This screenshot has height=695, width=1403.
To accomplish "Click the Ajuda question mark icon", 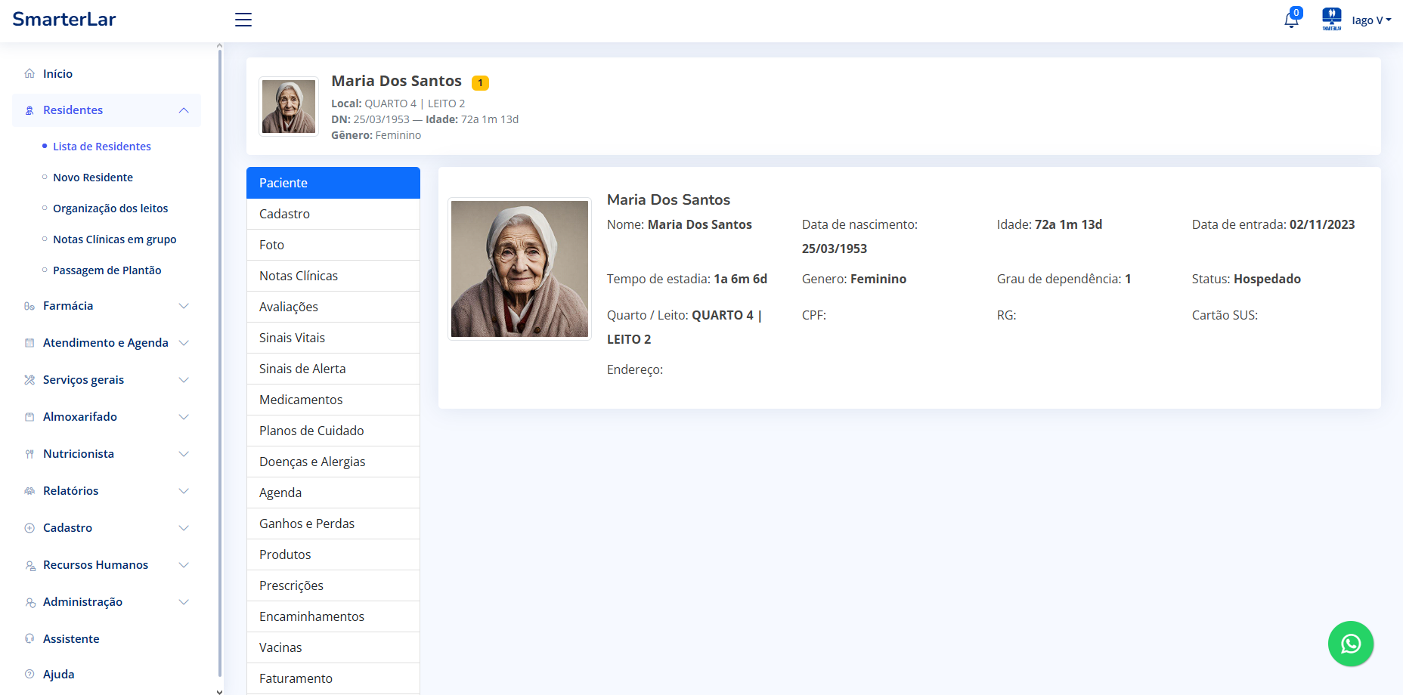I will pos(29,675).
